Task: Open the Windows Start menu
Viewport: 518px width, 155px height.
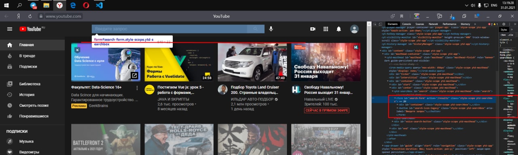Action: tap(7, 6)
